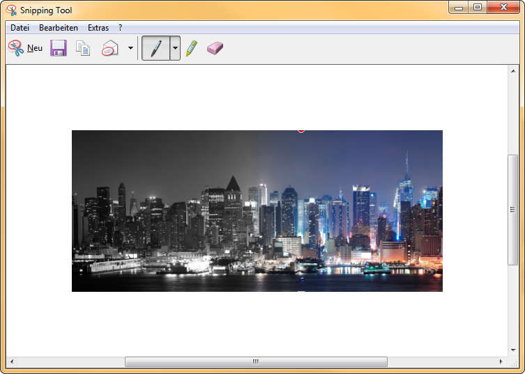Image resolution: width=525 pixels, height=374 pixels.
Task: Open the ? help menu
Action: 120,28
